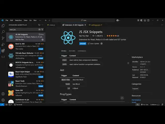This screenshot has height=124, width=165.
Task: Install the NEXTJS Snippets extension
Action: 41,68
